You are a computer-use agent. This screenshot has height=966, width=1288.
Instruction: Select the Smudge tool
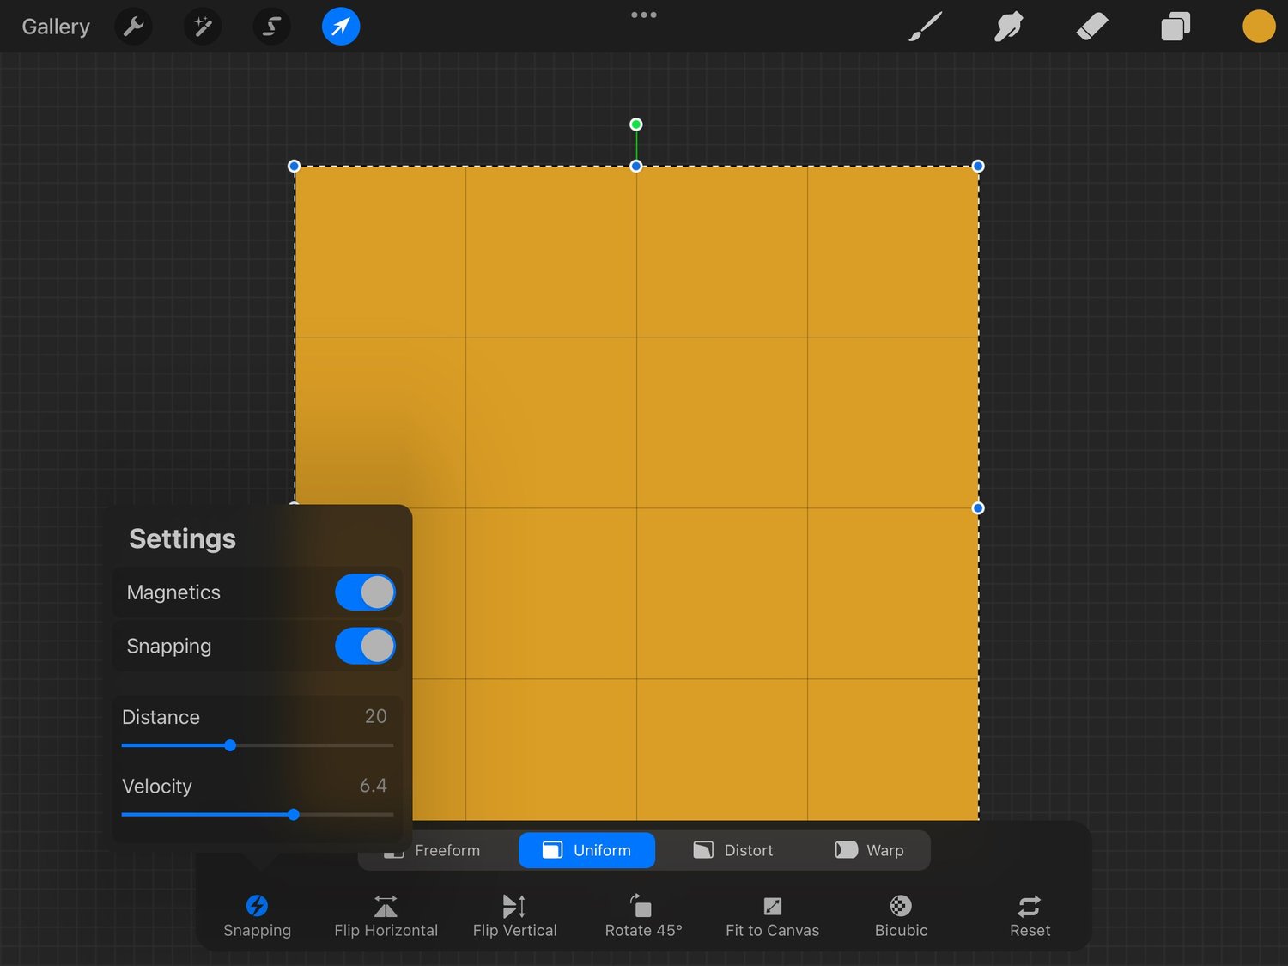[1008, 26]
